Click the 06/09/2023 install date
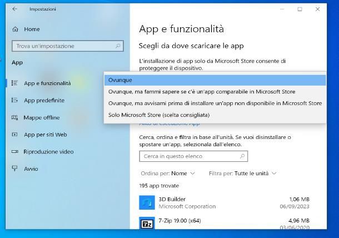339x238 pixels. pos(295,206)
